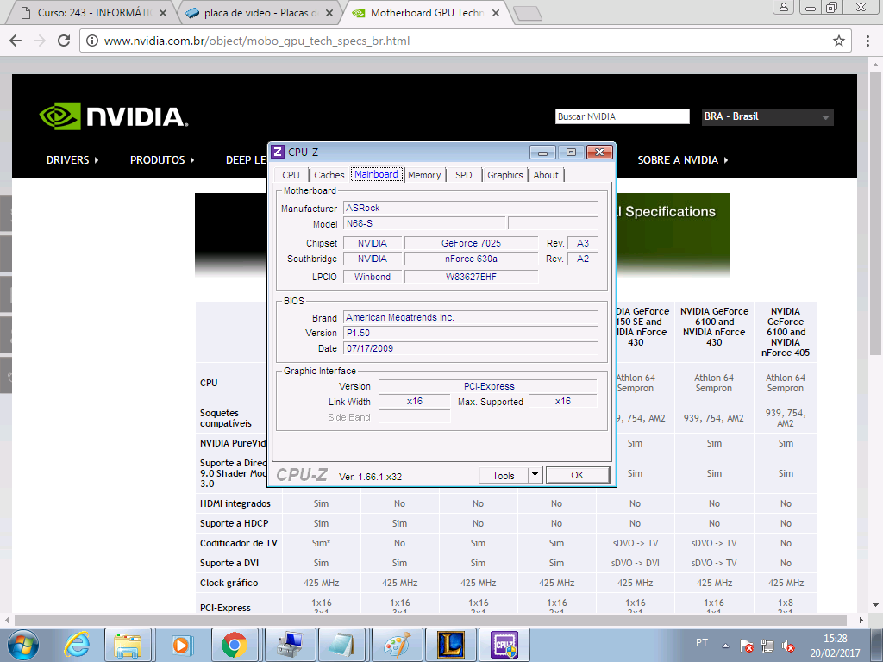This screenshot has width=883, height=662.
Task: Expand the Tools dropdown arrow
Action: coord(535,475)
